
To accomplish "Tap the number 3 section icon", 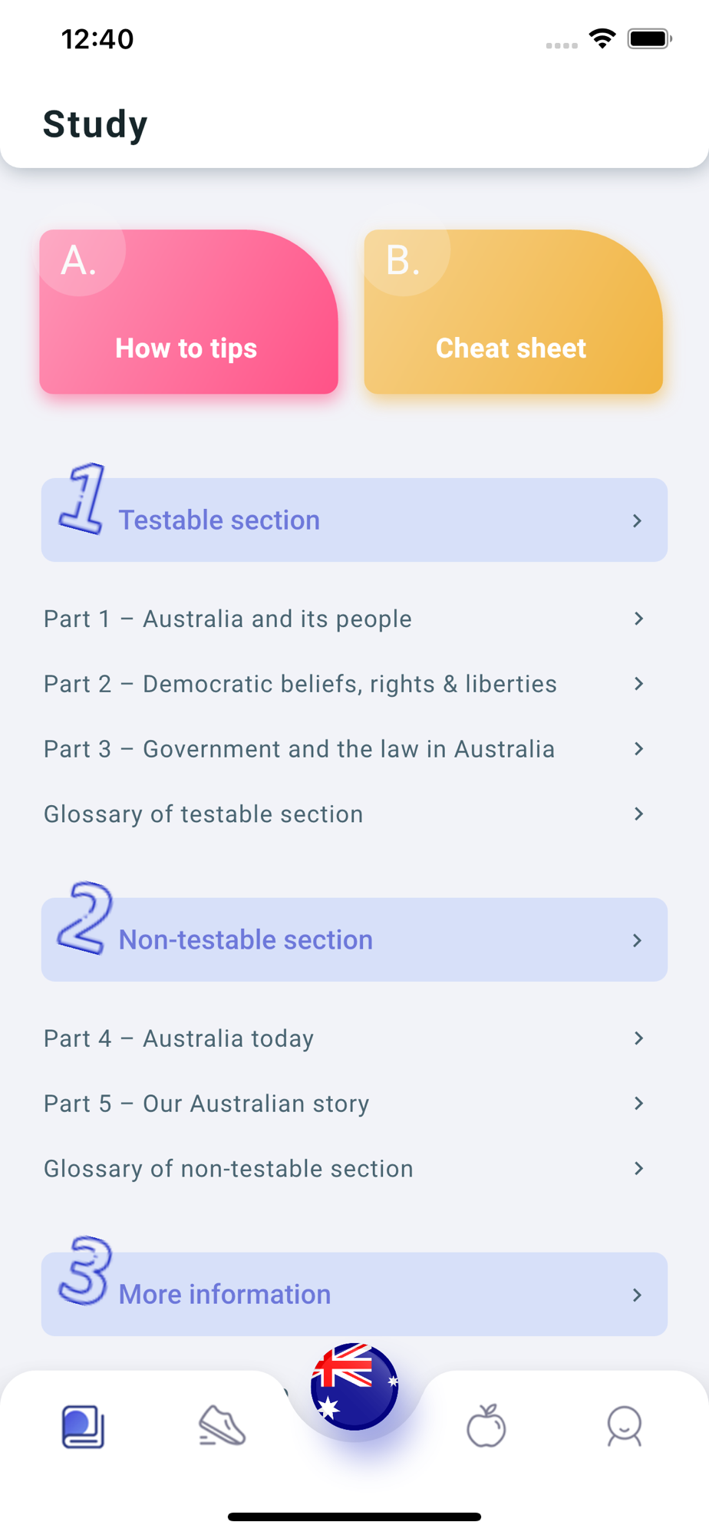I will [x=84, y=1271].
